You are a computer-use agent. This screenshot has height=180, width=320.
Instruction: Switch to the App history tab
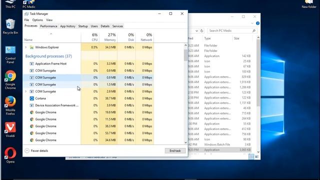point(67,26)
